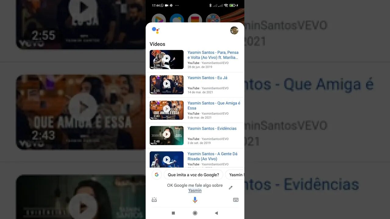Play the Evidências video thumbnail
Image resolution: width=390 pixels, height=219 pixels.
(x=167, y=135)
